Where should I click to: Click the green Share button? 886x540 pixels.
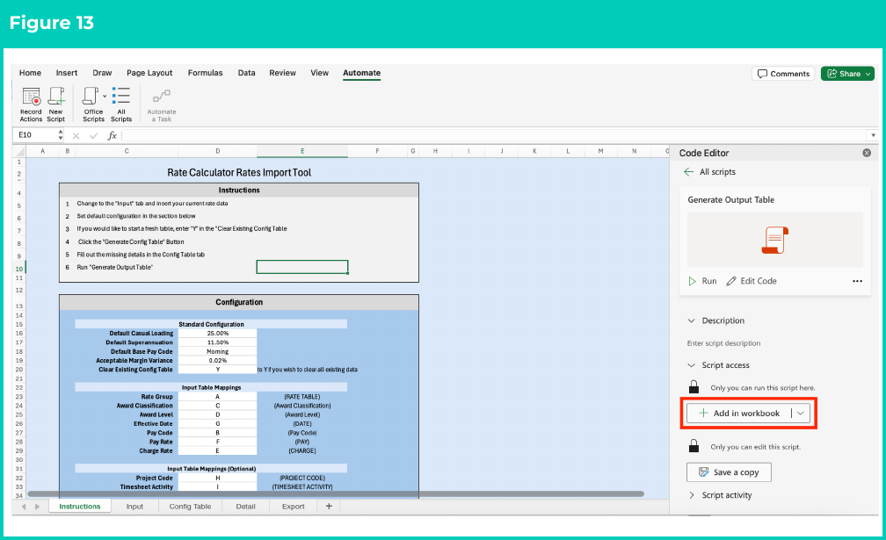tap(847, 74)
